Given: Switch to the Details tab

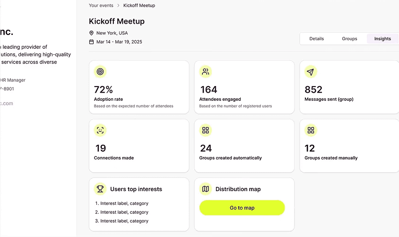Looking at the screenshot, I should click(317, 39).
